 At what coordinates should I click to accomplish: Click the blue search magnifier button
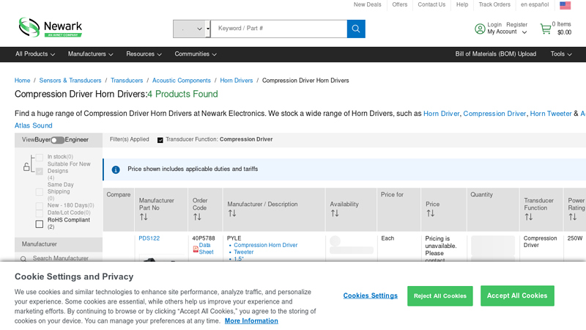coord(356,29)
